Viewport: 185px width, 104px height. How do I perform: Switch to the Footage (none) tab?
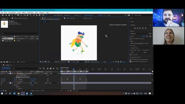pos(87,18)
